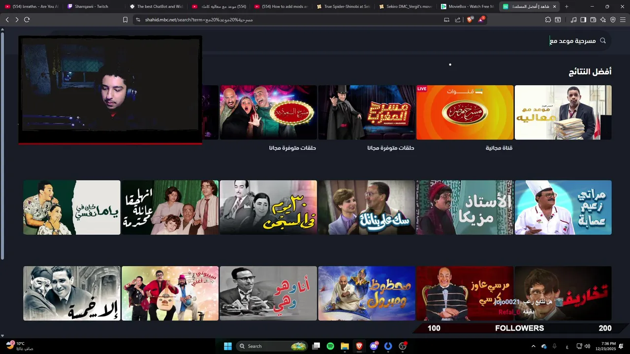Bookmark this page using the bookmark icon
Viewport: 630px width, 354px height.
[x=125, y=20]
